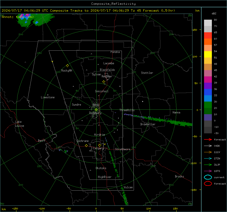Click the Limestone label
This screenshot has width=227, height=212.
tap(48, 97)
